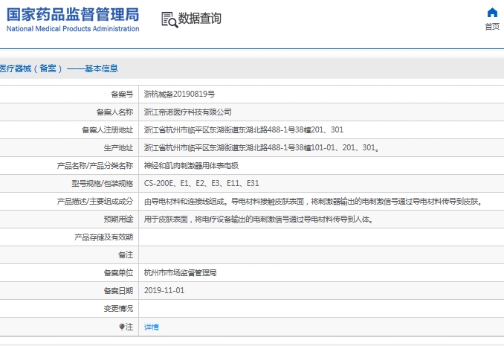This screenshot has width=504, height=346.
Task: Select filing authority 杭州市市场监督管理局
Action: [x=181, y=273]
